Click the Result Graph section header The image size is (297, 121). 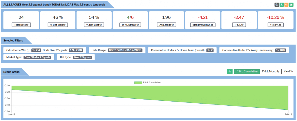coord(11,72)
